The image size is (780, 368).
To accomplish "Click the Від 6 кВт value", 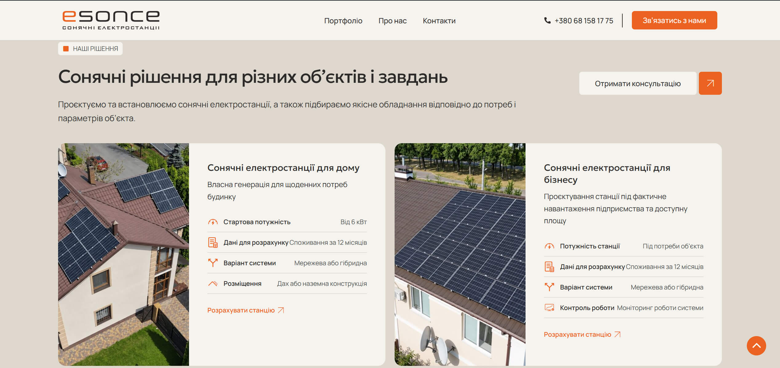I will [353, 222].
